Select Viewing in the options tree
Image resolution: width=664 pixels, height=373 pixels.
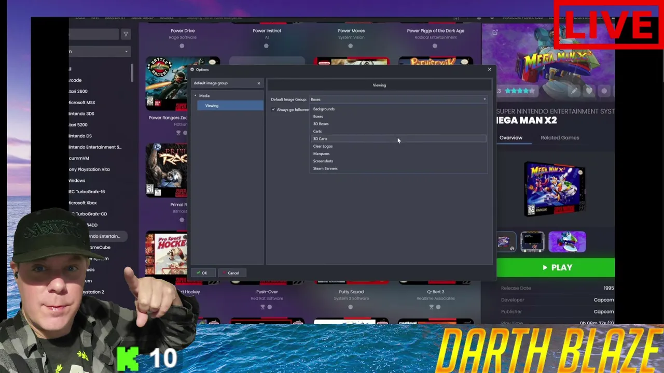(230, 106)
